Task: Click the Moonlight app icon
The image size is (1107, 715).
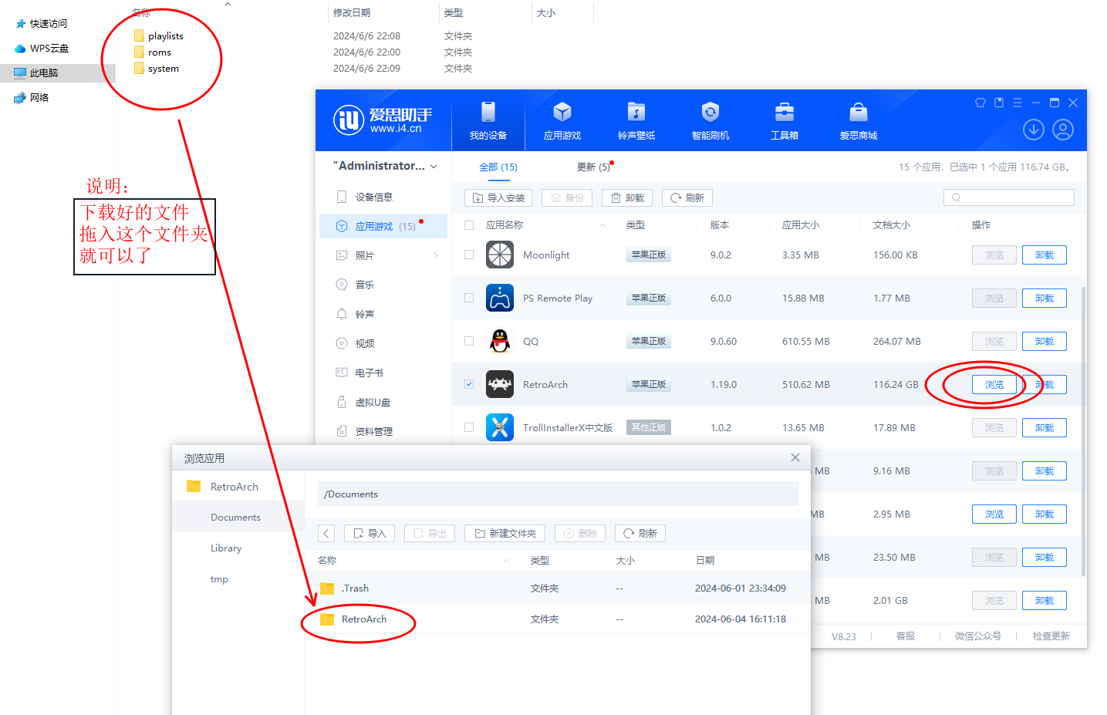Action: click(x=500, y=255)
